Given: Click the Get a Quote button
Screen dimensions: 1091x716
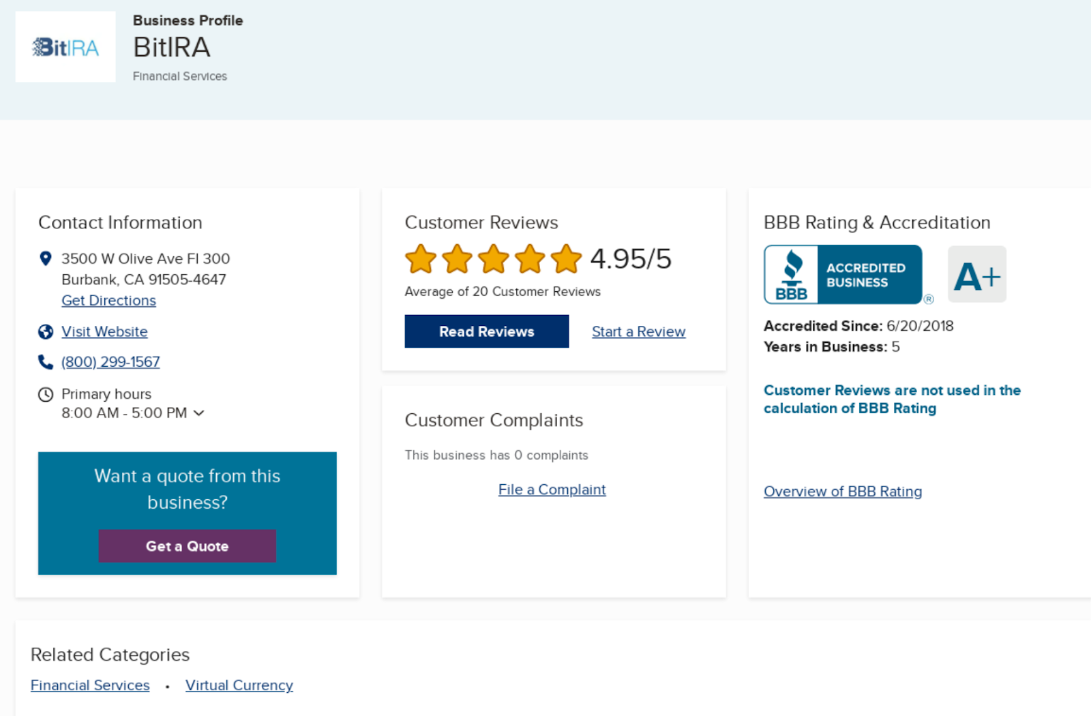Looking at the screenshot, I should [188, 546].
